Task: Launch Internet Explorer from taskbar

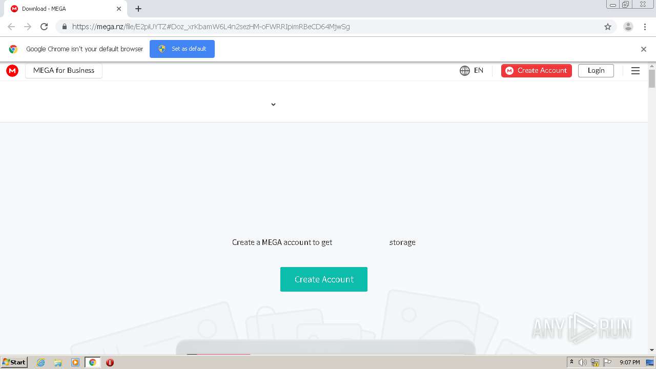Action: point(41,362)
